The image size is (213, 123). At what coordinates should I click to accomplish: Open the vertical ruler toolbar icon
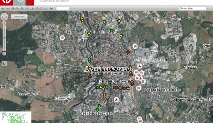tap(41, 8)
